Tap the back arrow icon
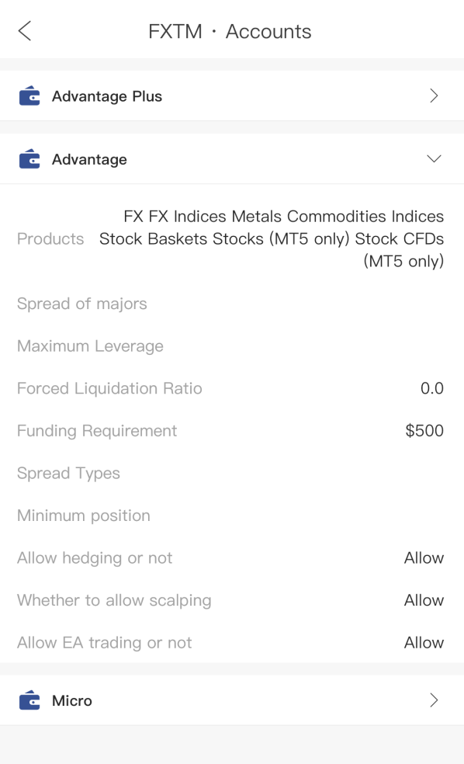The height and width of the screenshot is (764, 464). click(x=25, y=31)
